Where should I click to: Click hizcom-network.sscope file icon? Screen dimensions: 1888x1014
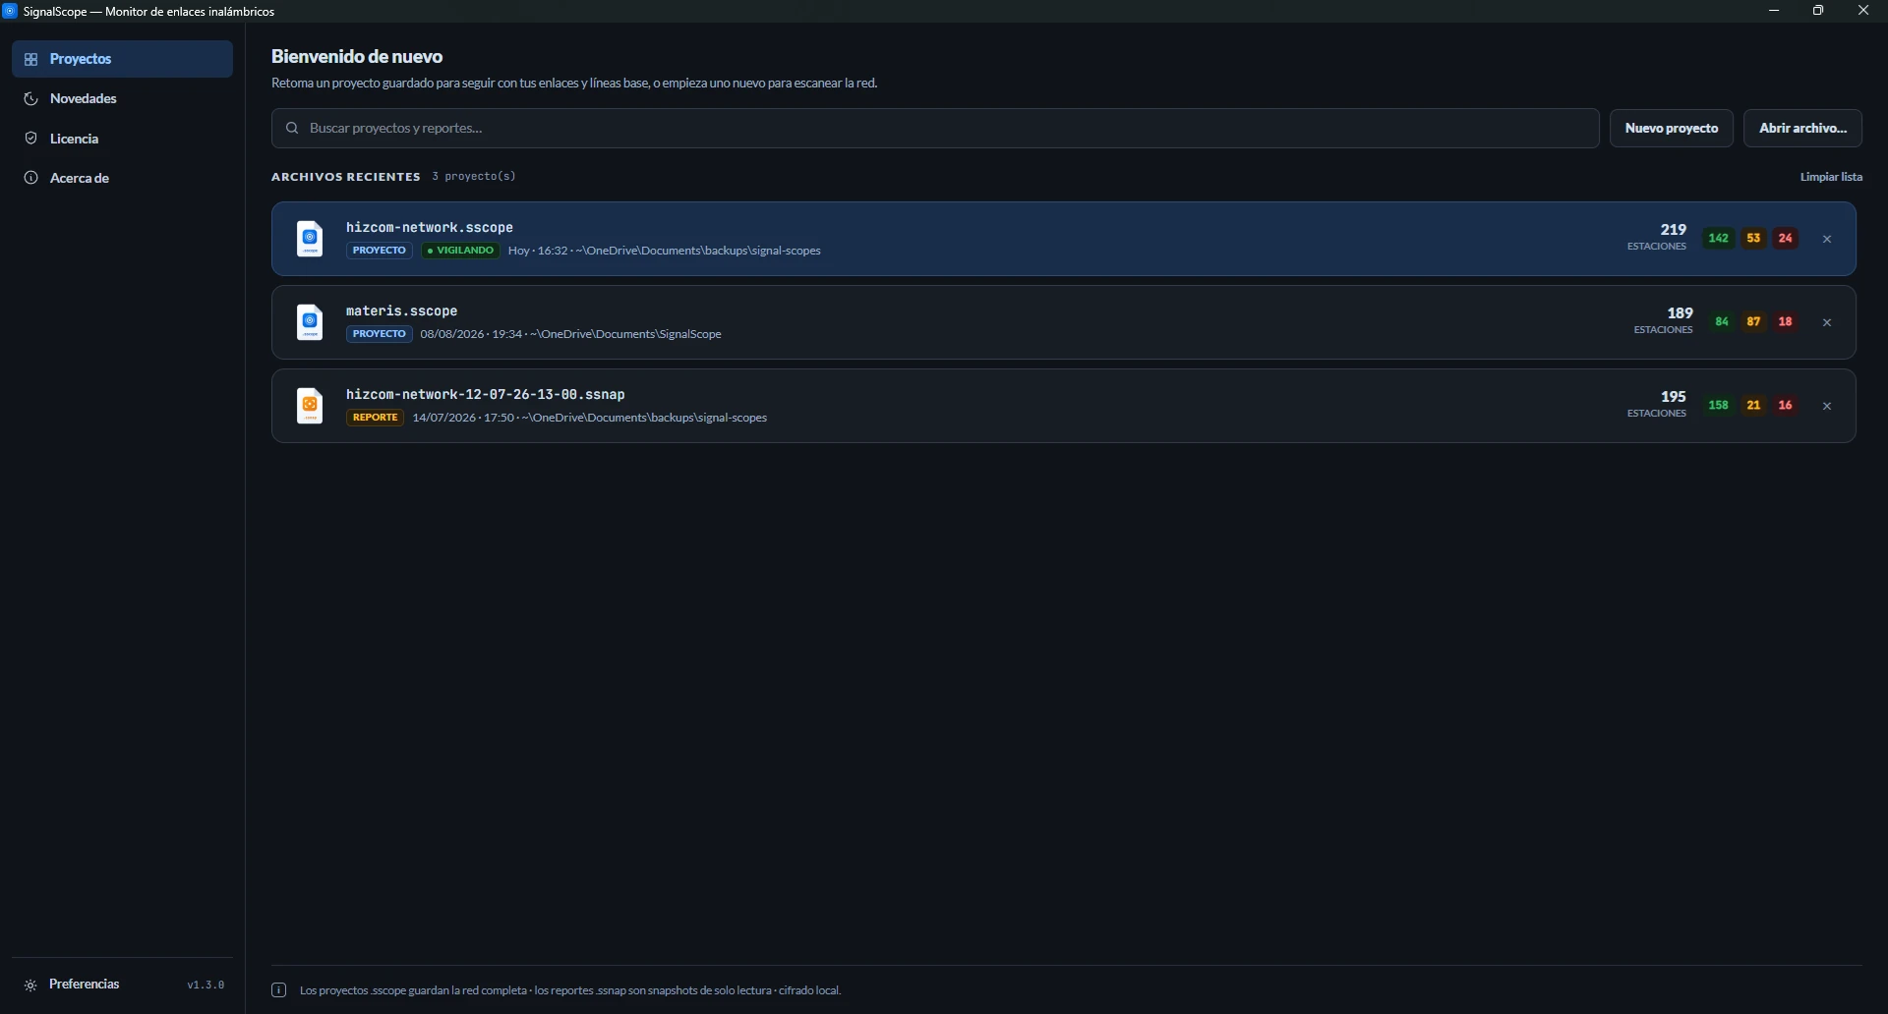310,239
